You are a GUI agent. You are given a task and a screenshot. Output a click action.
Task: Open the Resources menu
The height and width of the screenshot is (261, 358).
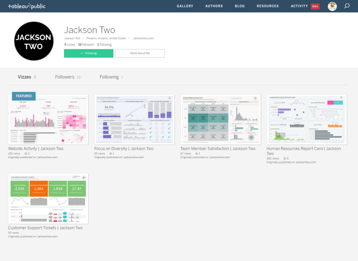coord(268,6)
